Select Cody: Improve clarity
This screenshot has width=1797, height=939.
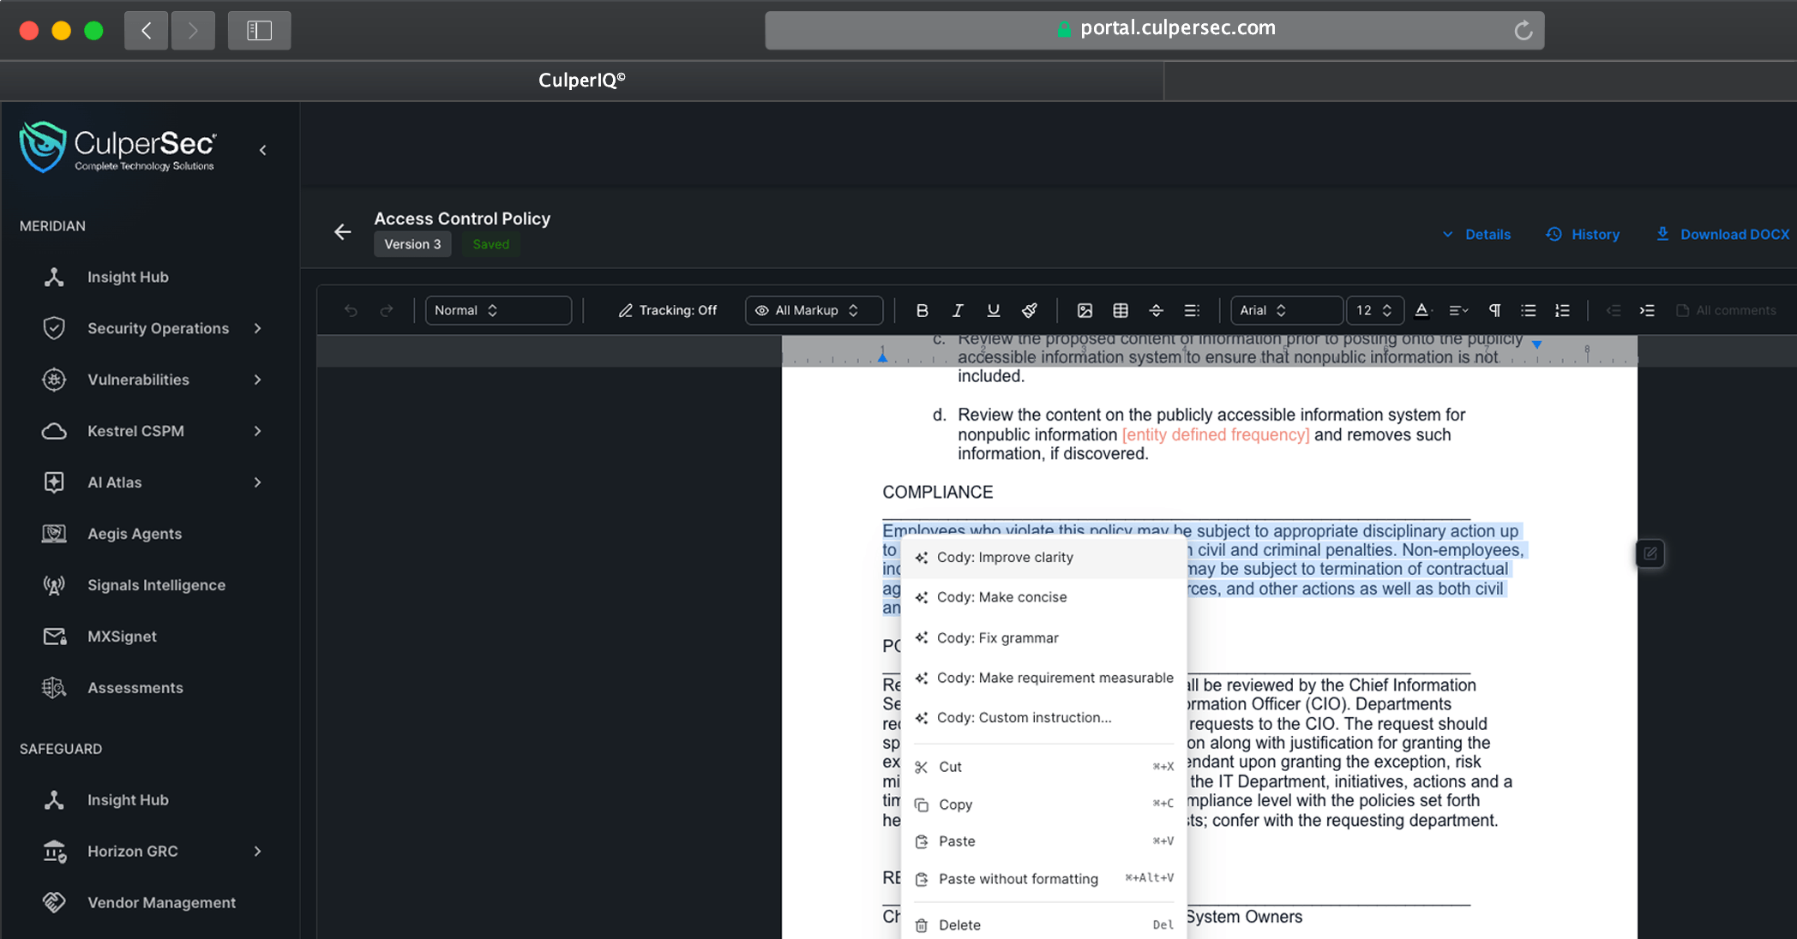click(x=1043, y=557)
